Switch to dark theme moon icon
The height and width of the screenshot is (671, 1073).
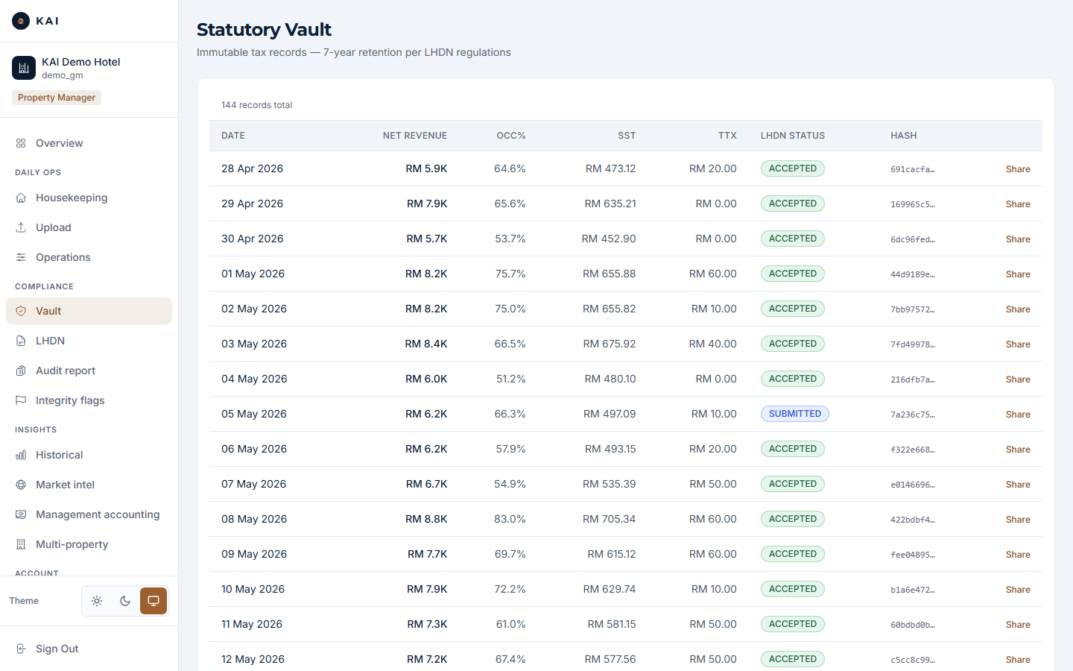125,601
